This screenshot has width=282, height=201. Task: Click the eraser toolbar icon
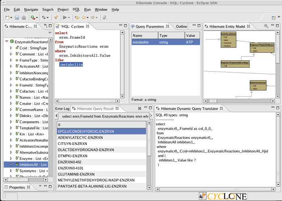pyautogui.click(x=105, y=17)
